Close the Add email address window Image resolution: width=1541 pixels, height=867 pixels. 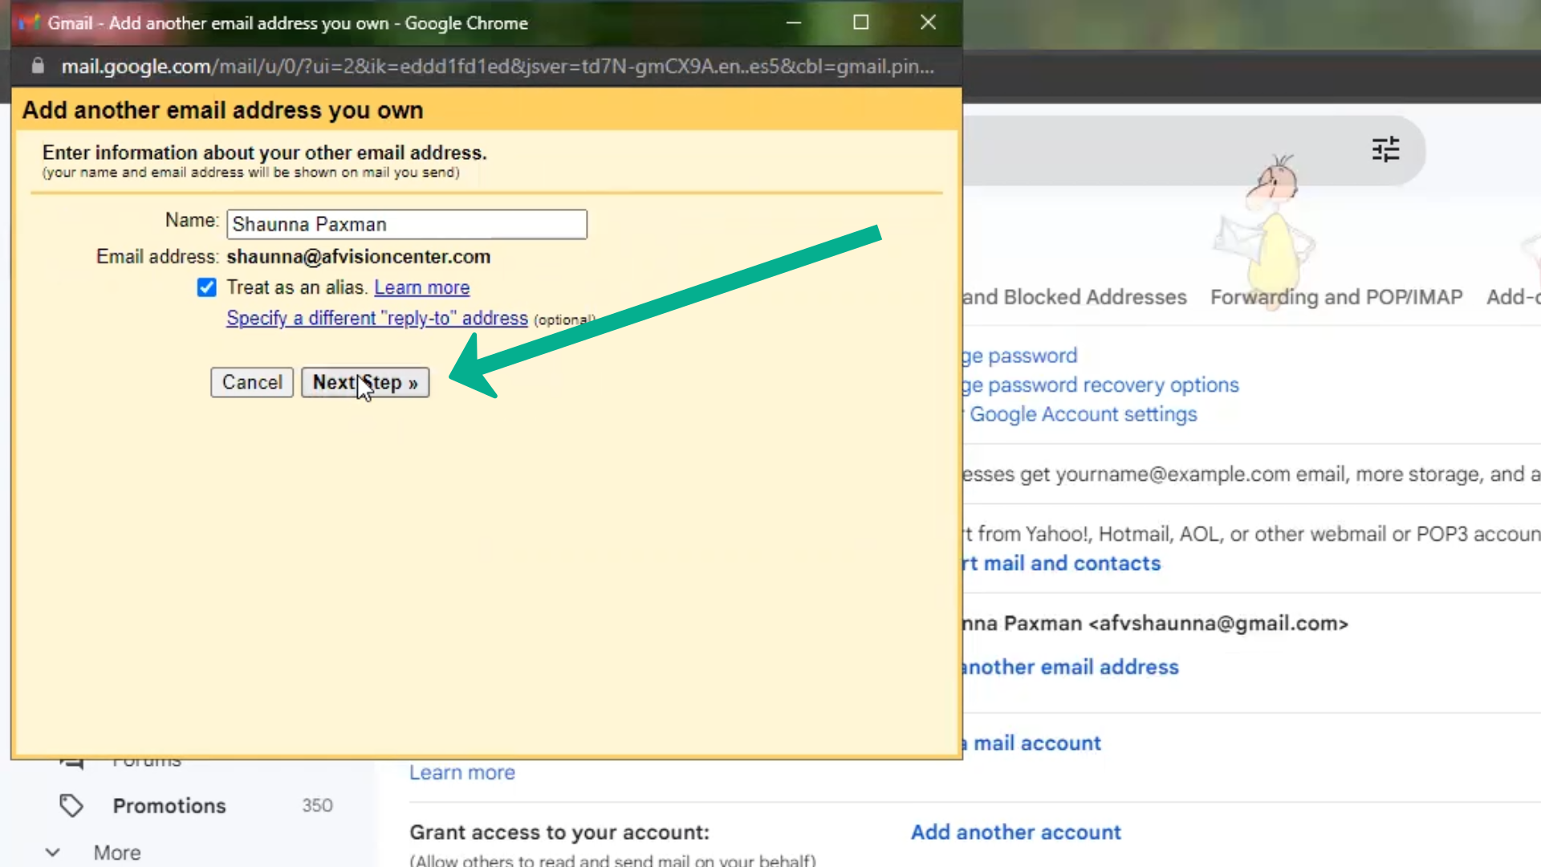tap(928, 22)
